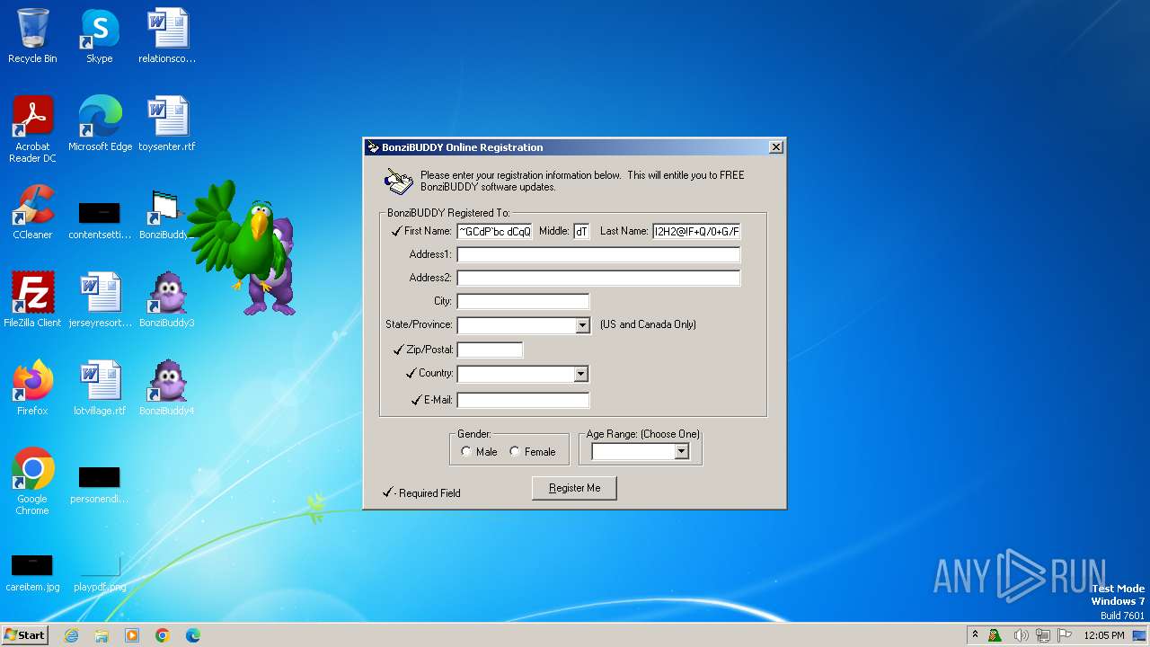The image size is (1150, 647).
Task: Show hidden tray icons arrow
Action: click(975, 634)
